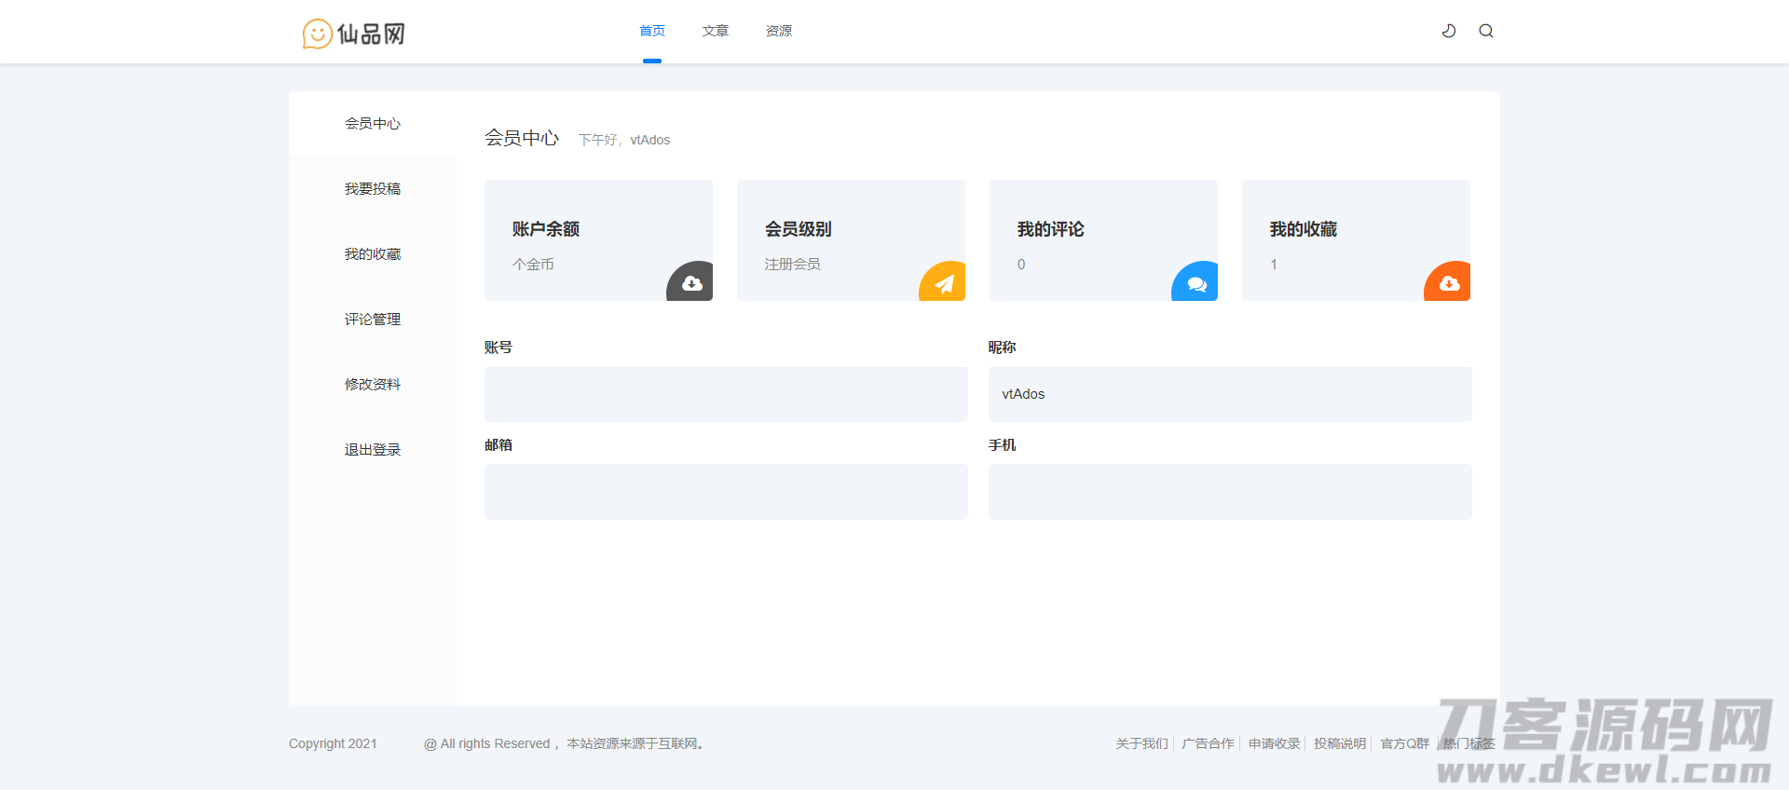Open 修改资料 in the sidebar

pos(373,385)
